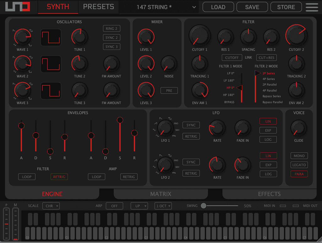Enable the CUTOFF link button
Screen dimensions: 322x243
tap(232, 58)
